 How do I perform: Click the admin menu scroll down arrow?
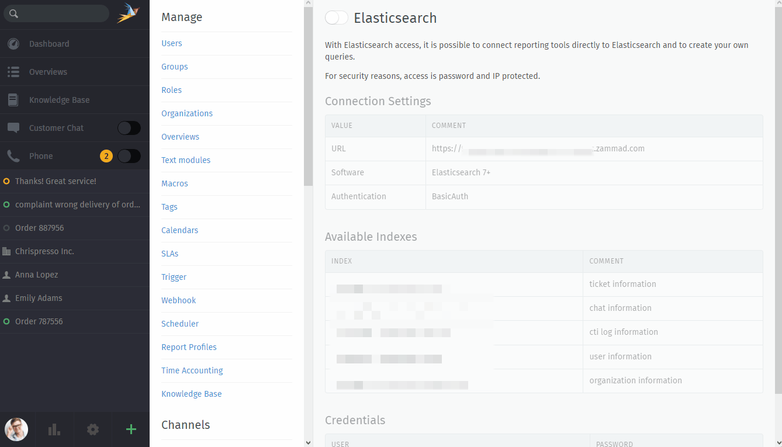(x=308, y=443)
